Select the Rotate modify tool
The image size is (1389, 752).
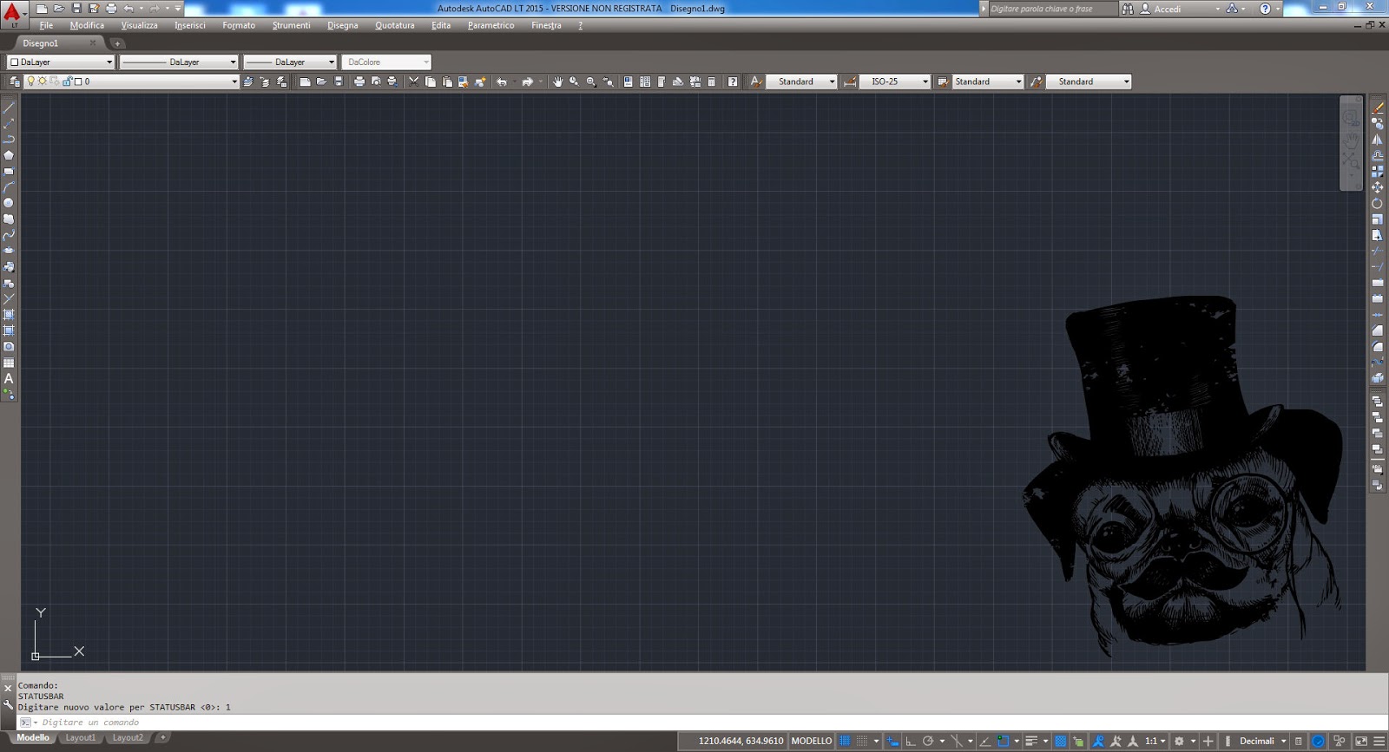coord(1378,203)
